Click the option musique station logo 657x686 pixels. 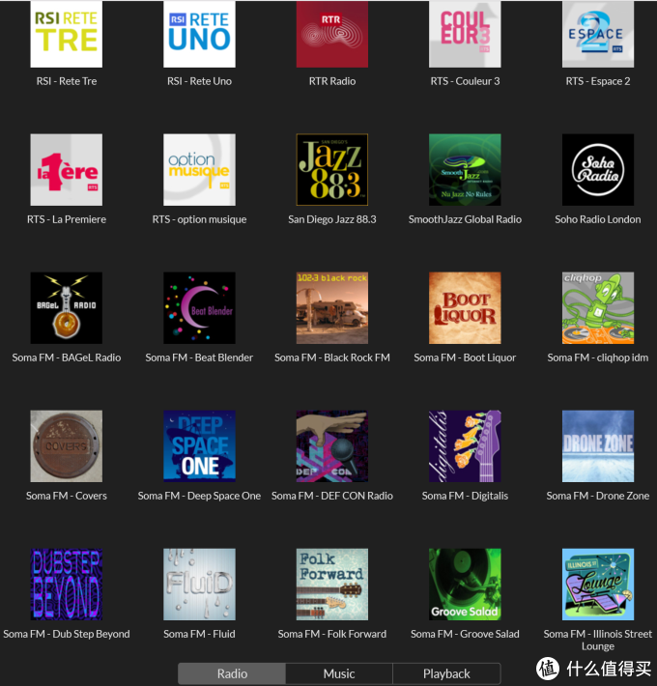click(x=199, y=170)
